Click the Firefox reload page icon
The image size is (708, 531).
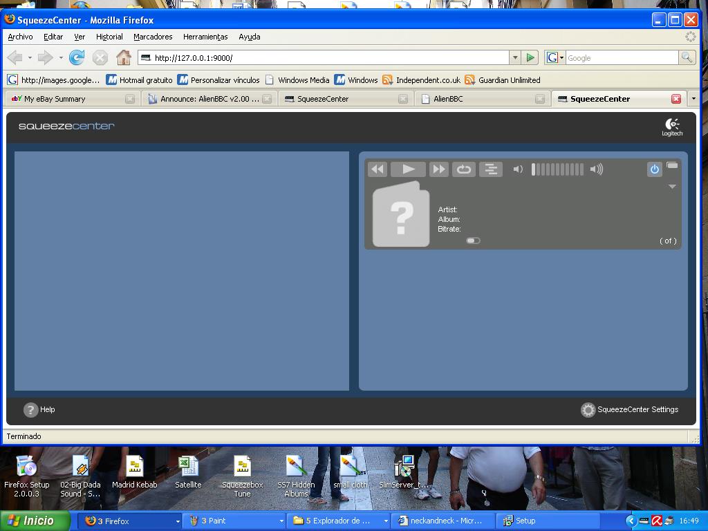coord(77,57)
